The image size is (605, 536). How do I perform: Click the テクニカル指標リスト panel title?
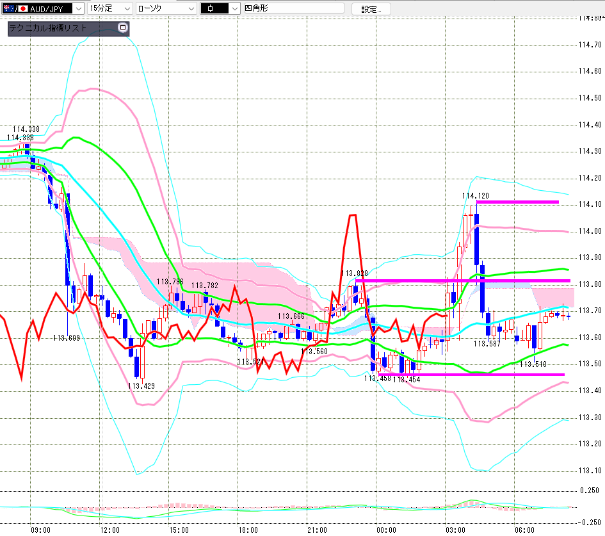click(x=48, y=28)
